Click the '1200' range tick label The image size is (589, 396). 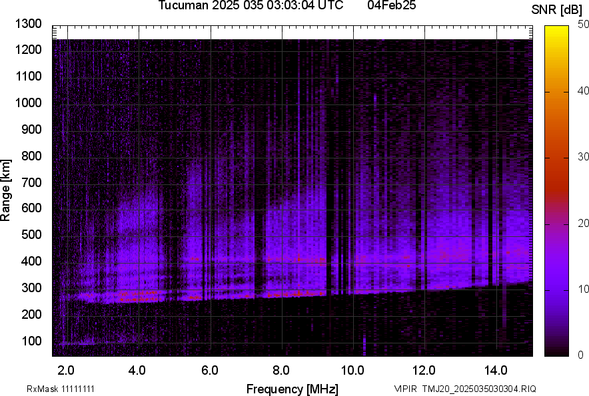pyautogui.click(x=28, y=49)
